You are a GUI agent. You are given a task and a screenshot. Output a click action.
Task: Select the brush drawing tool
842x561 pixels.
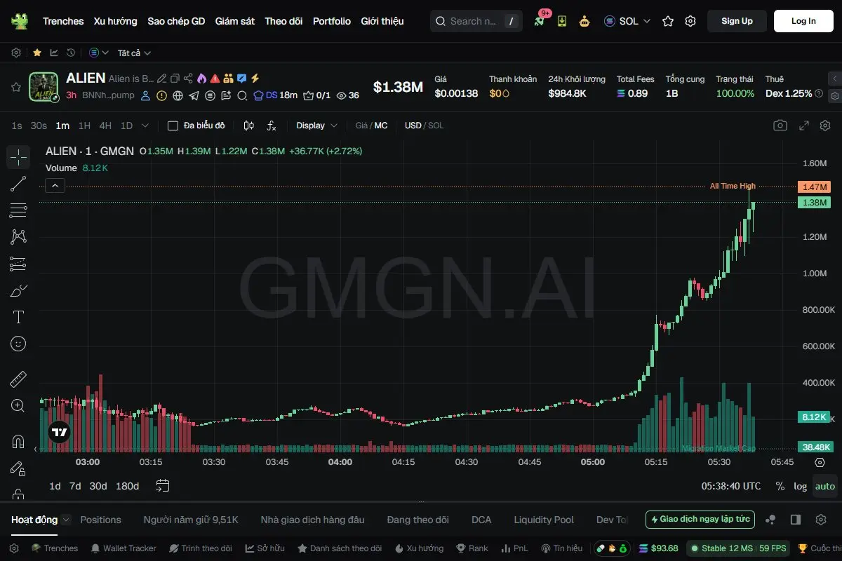pyautogui.click(x=18, y=290)
